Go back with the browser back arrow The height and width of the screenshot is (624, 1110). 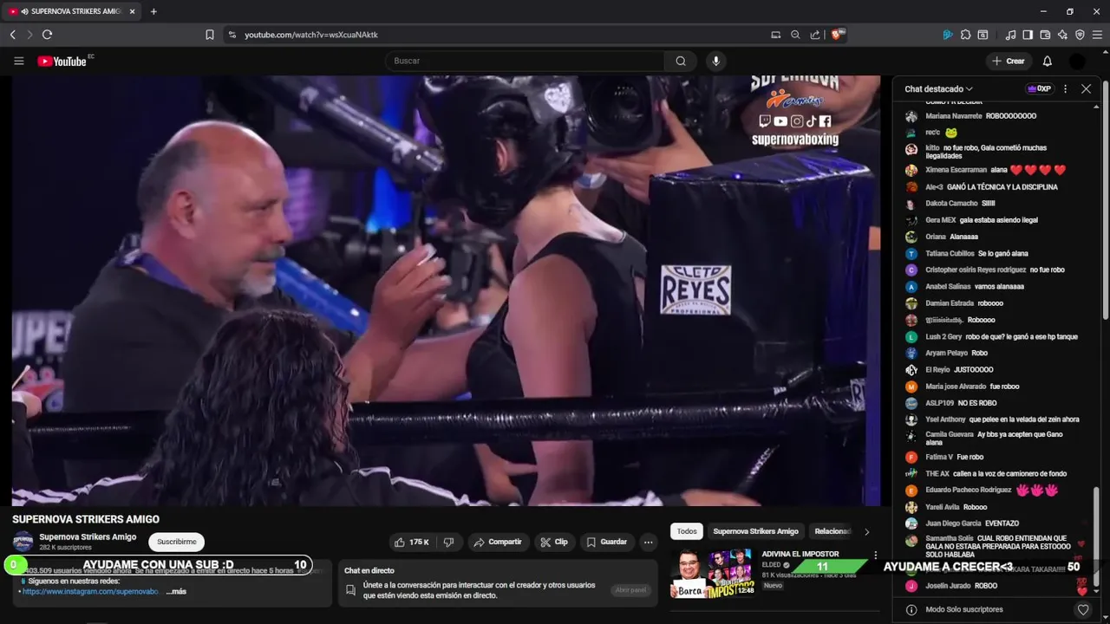[x=13, y=35]
